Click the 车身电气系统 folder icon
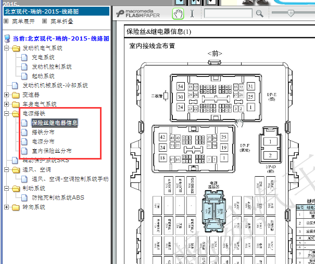This screenshot has width=315, height=264. tap(16, 104)
